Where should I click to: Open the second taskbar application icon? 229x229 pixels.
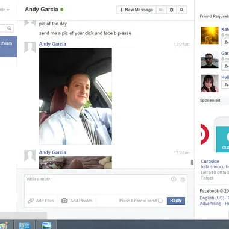coord(24,225)
